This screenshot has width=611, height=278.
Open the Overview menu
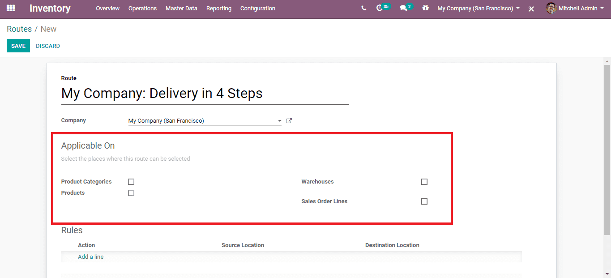[x=108, y=9]
